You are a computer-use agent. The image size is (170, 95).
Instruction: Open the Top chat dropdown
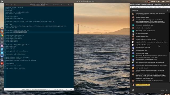click(x=135, y=11)
